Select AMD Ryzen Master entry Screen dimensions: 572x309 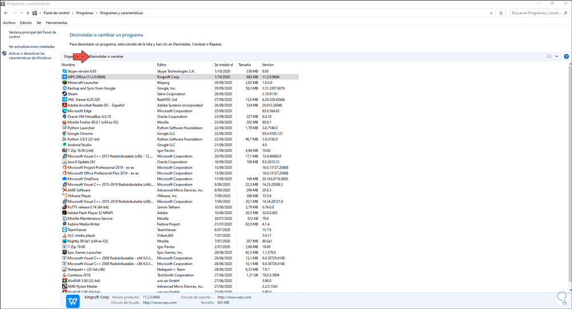click(180, 286)
